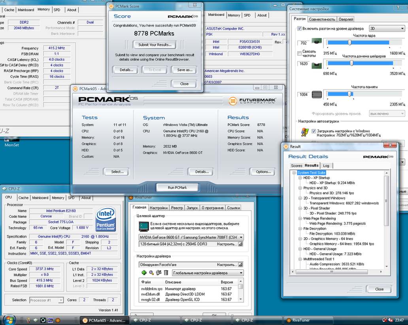
Task: Open the NVIDIA GeForce 8600 GT adapter dropdown
Action: click(x=191, y=237)
